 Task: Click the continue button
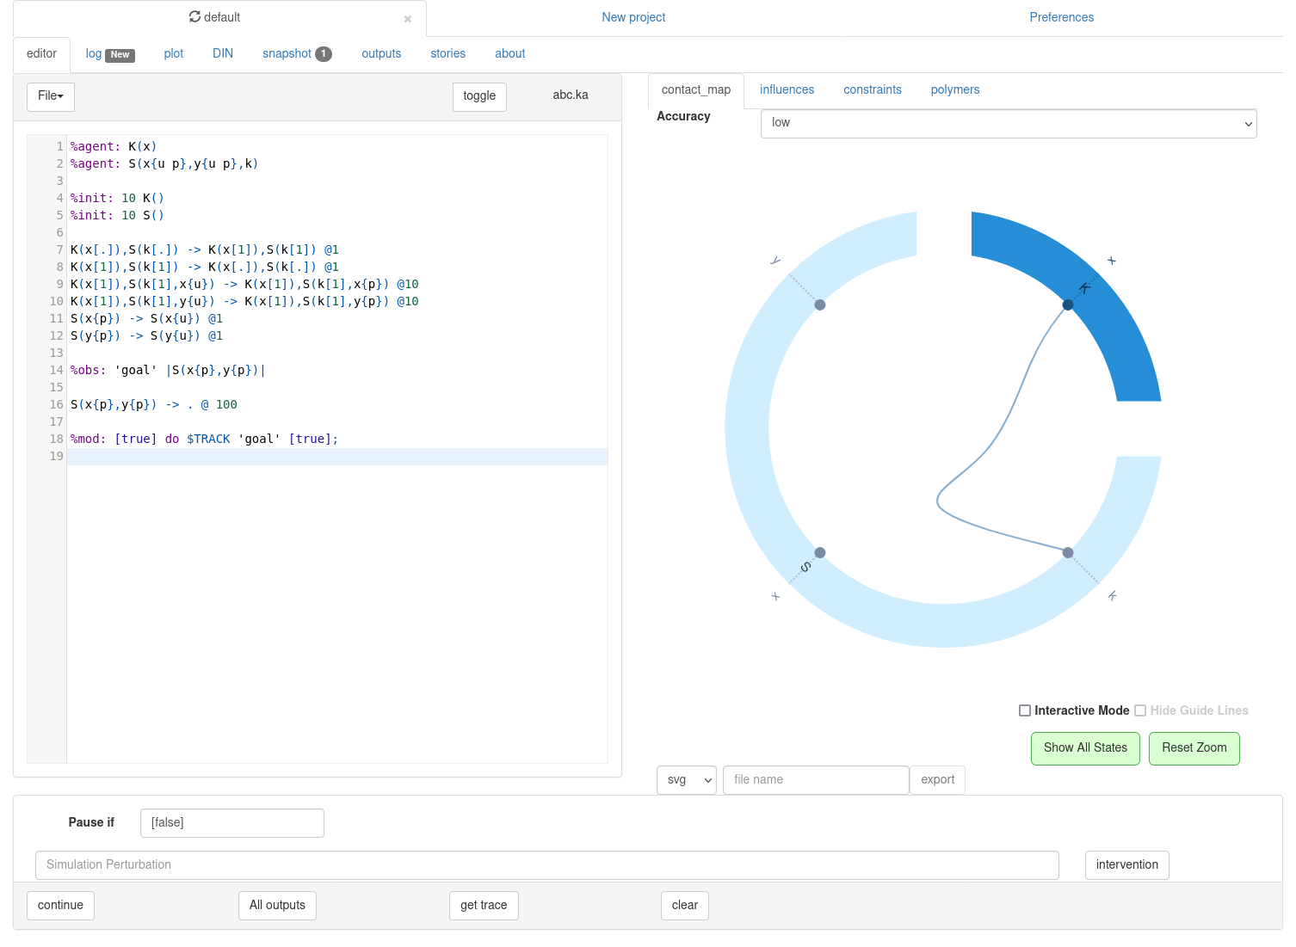[x=60, y=906]
